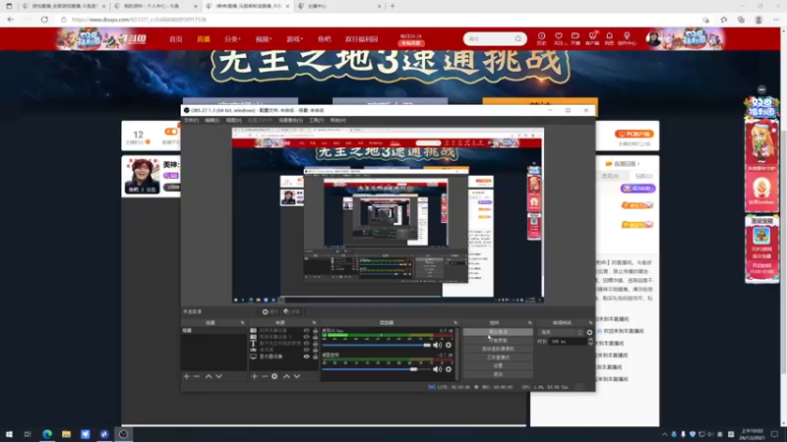The height and width of the screenshot is (442, 787).
Task: Open the OBS Studio icon in the taskbar
Action: click(x=123, y=434)
